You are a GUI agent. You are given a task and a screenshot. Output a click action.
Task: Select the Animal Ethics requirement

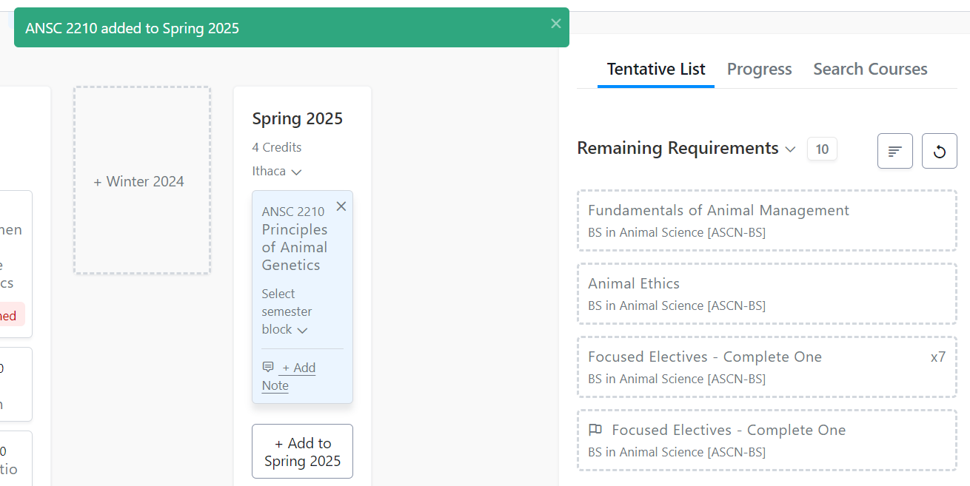click(x=767, y=294)
